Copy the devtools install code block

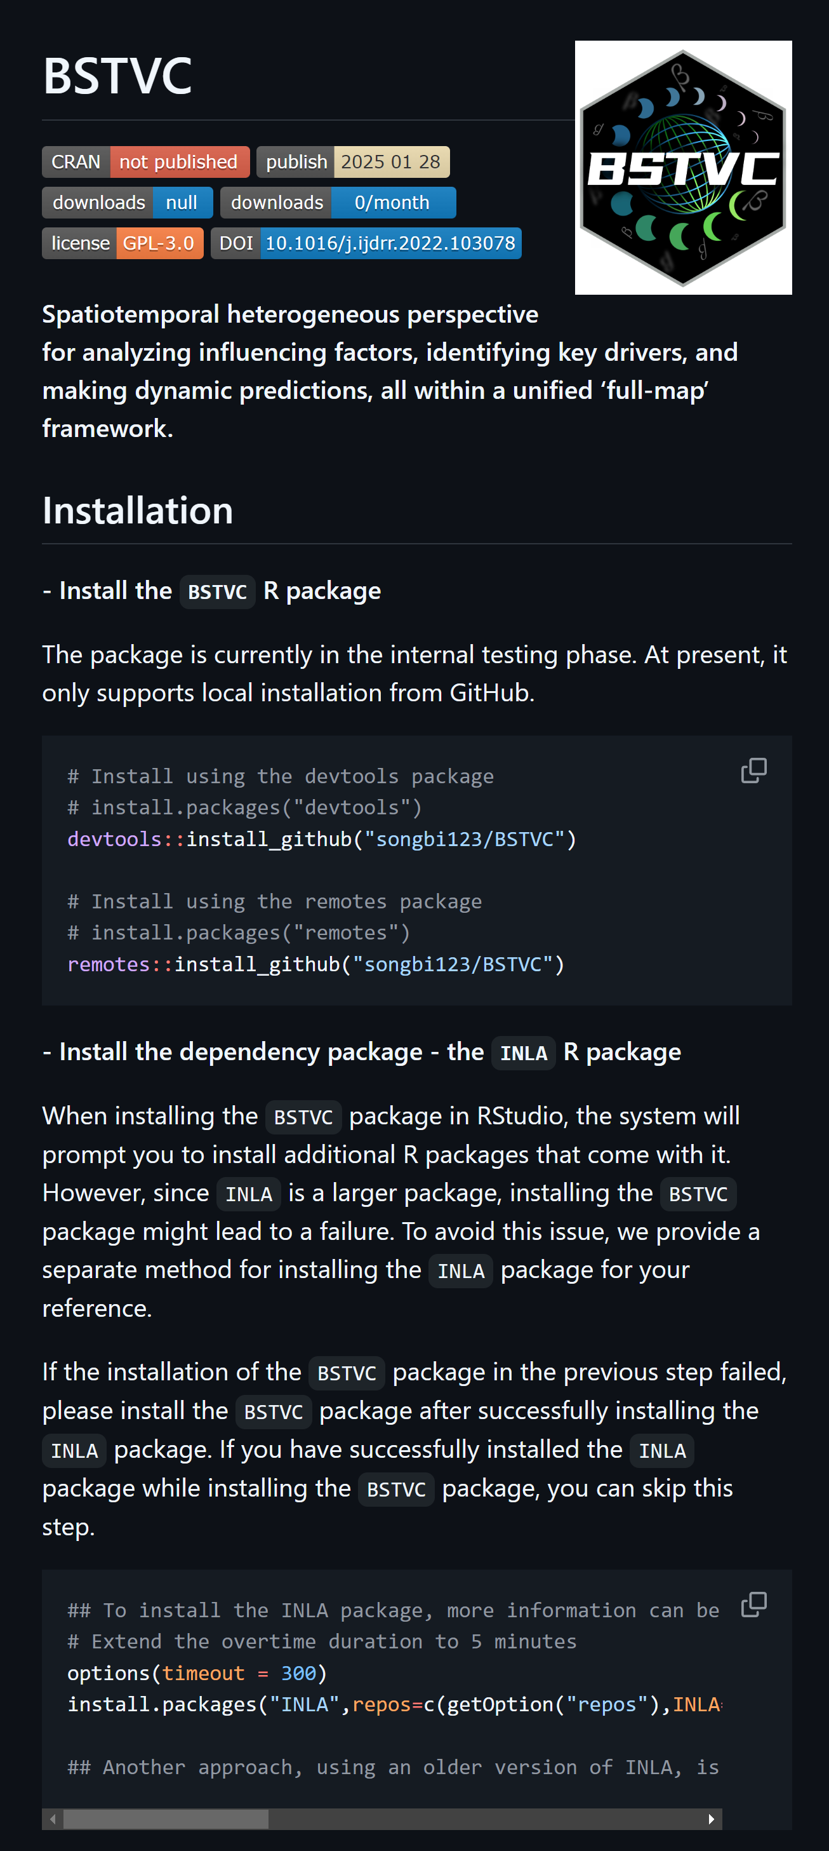753,771
